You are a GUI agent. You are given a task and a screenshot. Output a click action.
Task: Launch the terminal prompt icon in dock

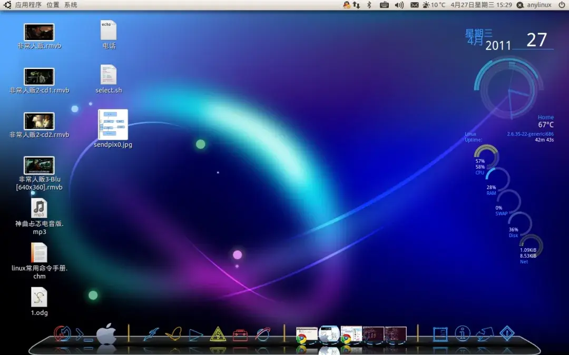coord(84,334)
